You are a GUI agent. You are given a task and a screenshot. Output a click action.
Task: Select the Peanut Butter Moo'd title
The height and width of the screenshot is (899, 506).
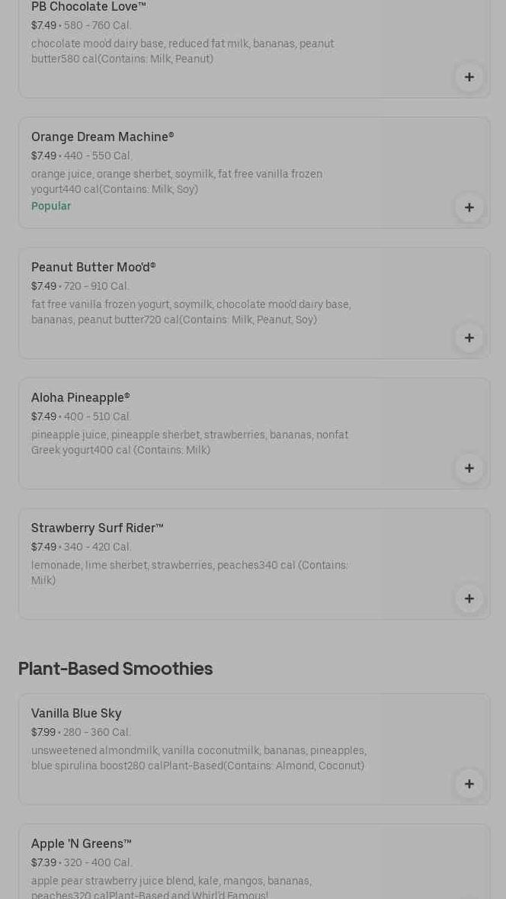pos(93,268)
